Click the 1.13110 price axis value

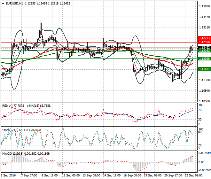[204, 27]
